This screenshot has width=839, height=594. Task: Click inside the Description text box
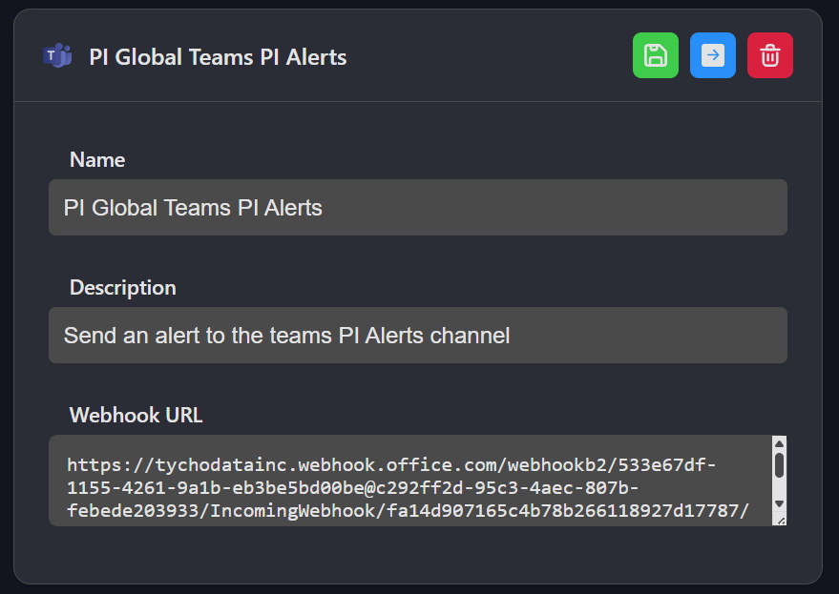point(417,335)
